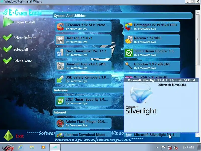
Task: Click Select Defaults text
Action: (x=25, y=38)
